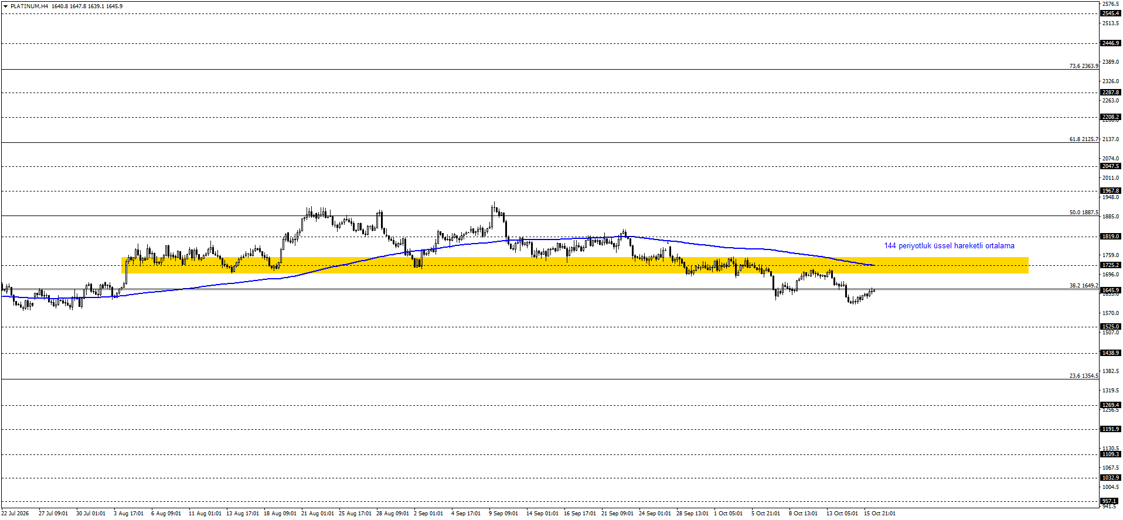The height and width of the screenshot is (520, 1123).
Task: Click the 1109.3 price level tag
Action: pos(1111,454)
